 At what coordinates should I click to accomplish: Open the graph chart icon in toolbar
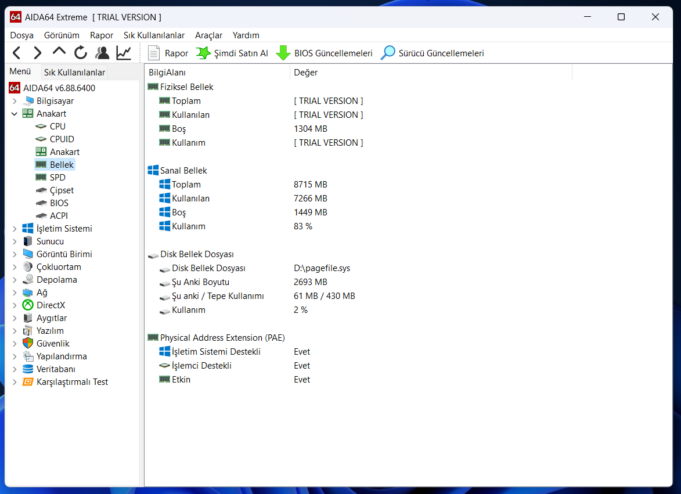pyautogui.click(x=124, y=53)
